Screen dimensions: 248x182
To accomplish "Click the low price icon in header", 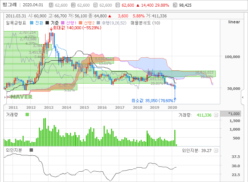I will 95,5.
